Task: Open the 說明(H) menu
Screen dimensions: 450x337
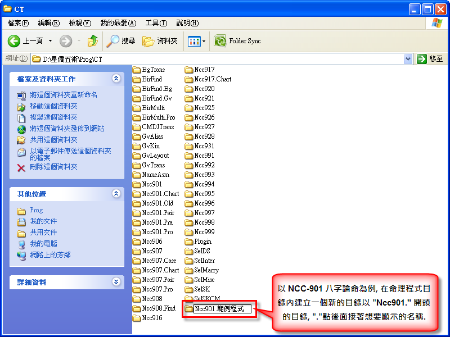Action: click(x=187, y=23)
